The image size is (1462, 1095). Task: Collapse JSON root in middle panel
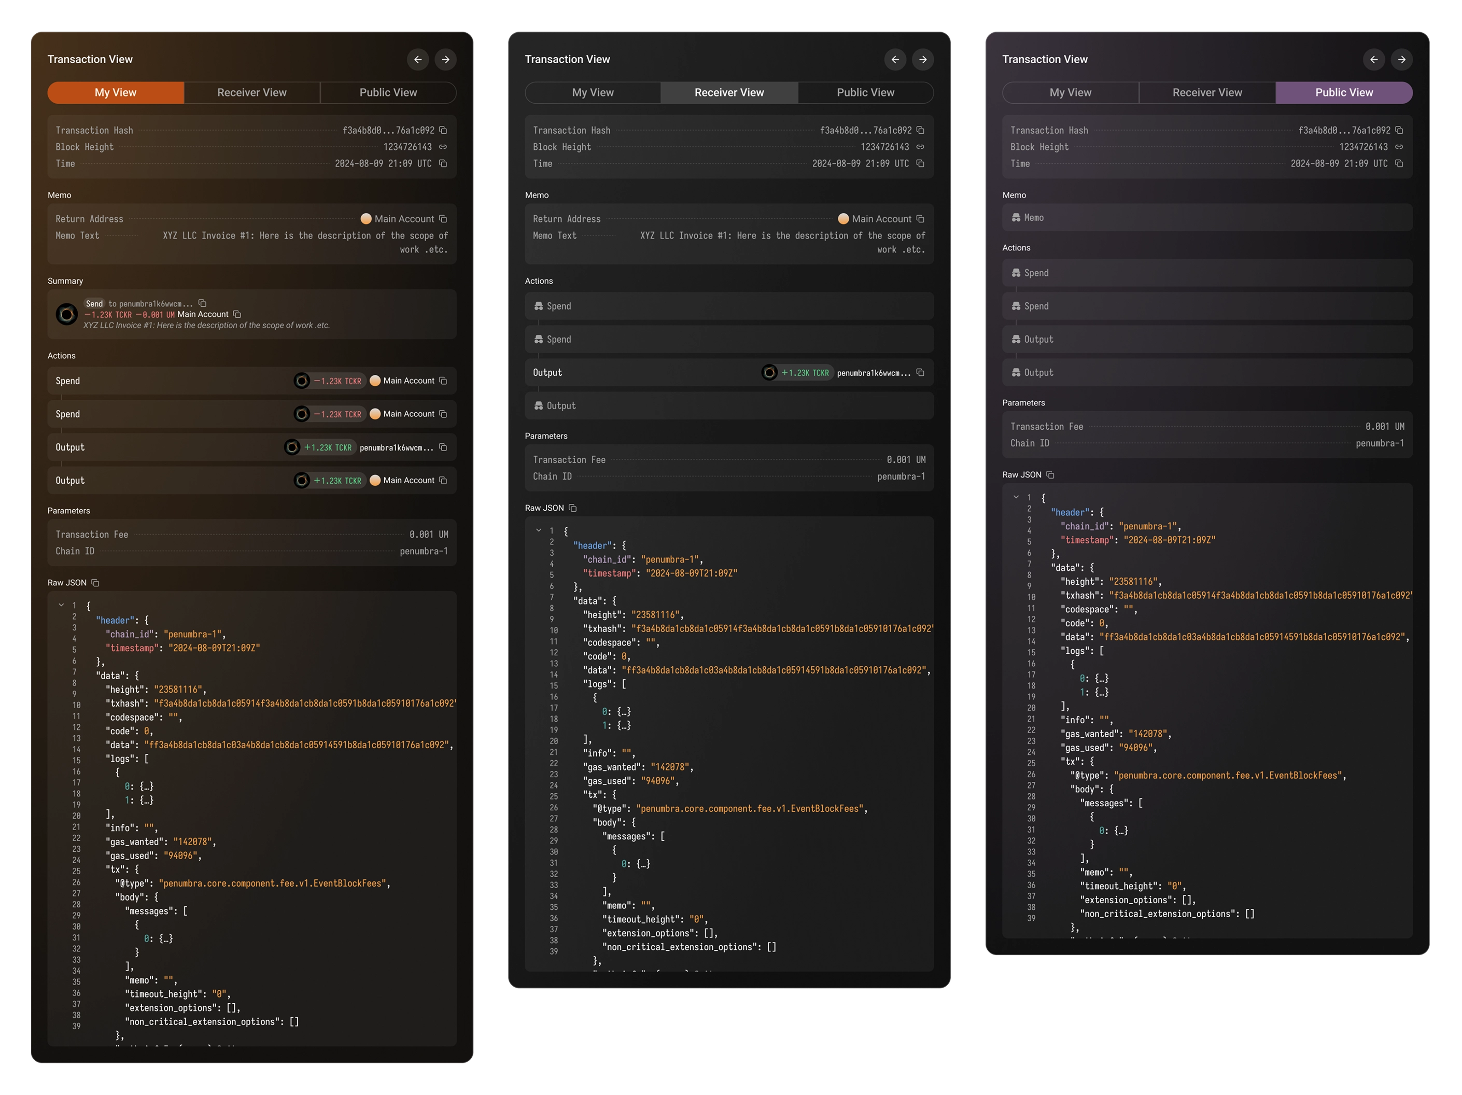539,530
